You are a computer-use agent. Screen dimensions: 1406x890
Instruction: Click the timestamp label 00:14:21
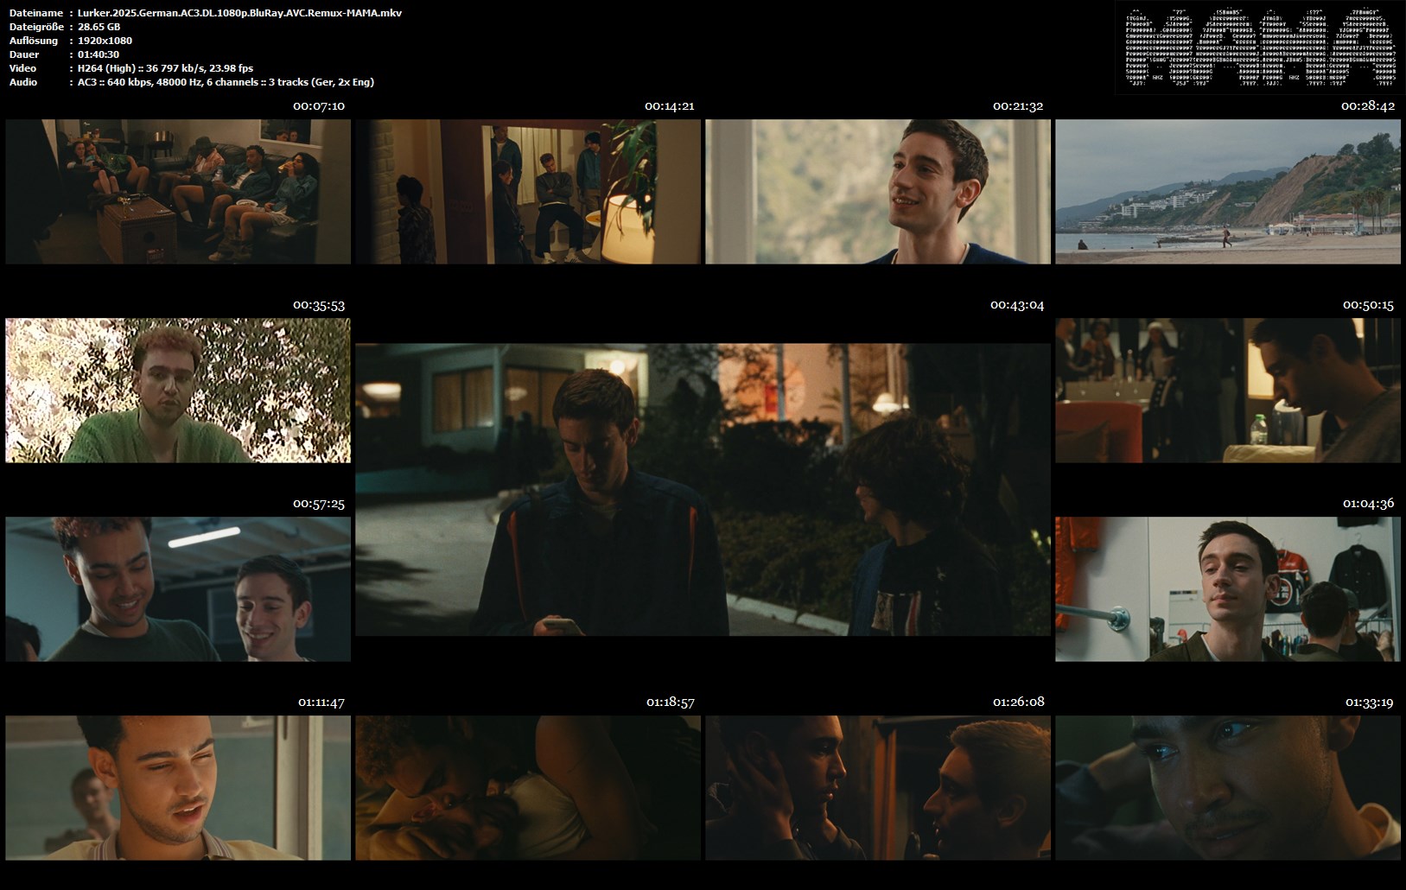pos(670,106)
